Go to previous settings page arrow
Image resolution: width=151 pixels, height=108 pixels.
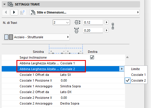pyautogui.click(x=6, y=12)
